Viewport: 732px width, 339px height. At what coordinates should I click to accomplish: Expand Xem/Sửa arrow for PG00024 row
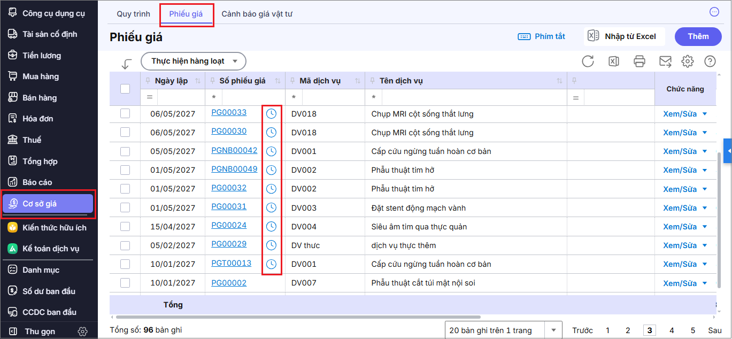tap(705, 227)
